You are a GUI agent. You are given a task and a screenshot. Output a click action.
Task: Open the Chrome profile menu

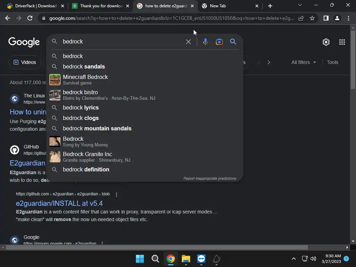337,18
